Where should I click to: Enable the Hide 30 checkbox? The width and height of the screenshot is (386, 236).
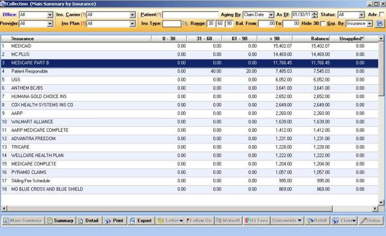pos(324,24)
